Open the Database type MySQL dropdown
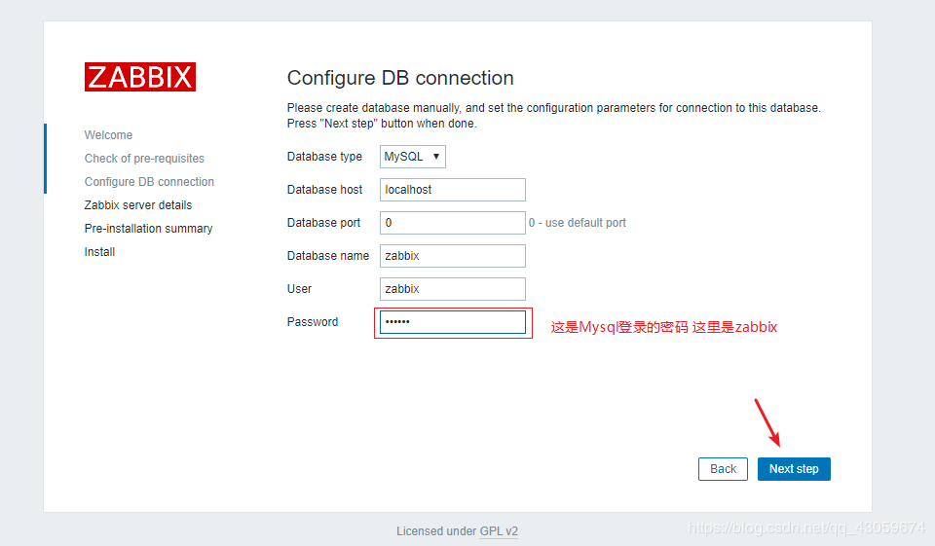This screenshot has height=546, width=935. pos(413,157)
